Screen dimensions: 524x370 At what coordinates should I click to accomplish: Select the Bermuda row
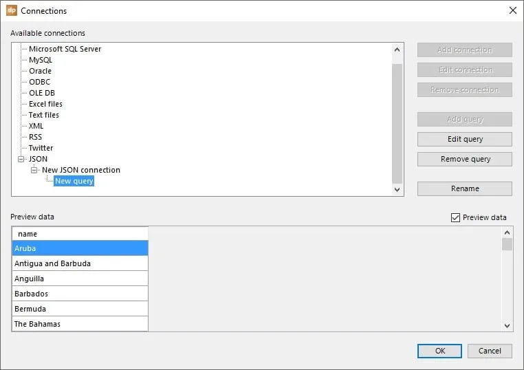pyautogui.click(x=80, y=309)
